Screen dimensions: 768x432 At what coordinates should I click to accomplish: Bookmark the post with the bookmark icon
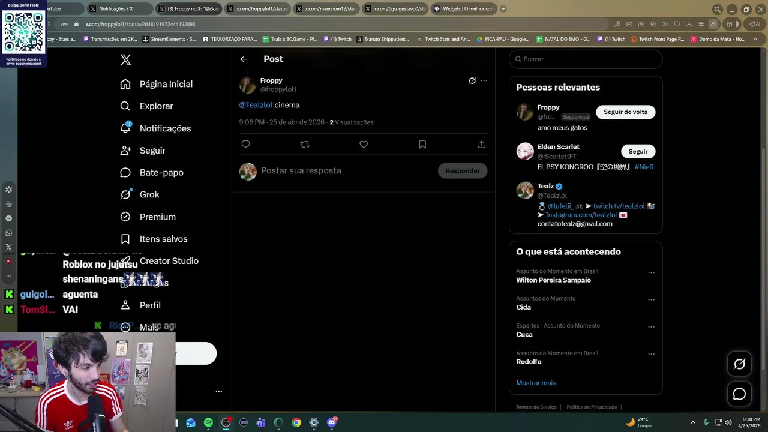pos(422,144)
